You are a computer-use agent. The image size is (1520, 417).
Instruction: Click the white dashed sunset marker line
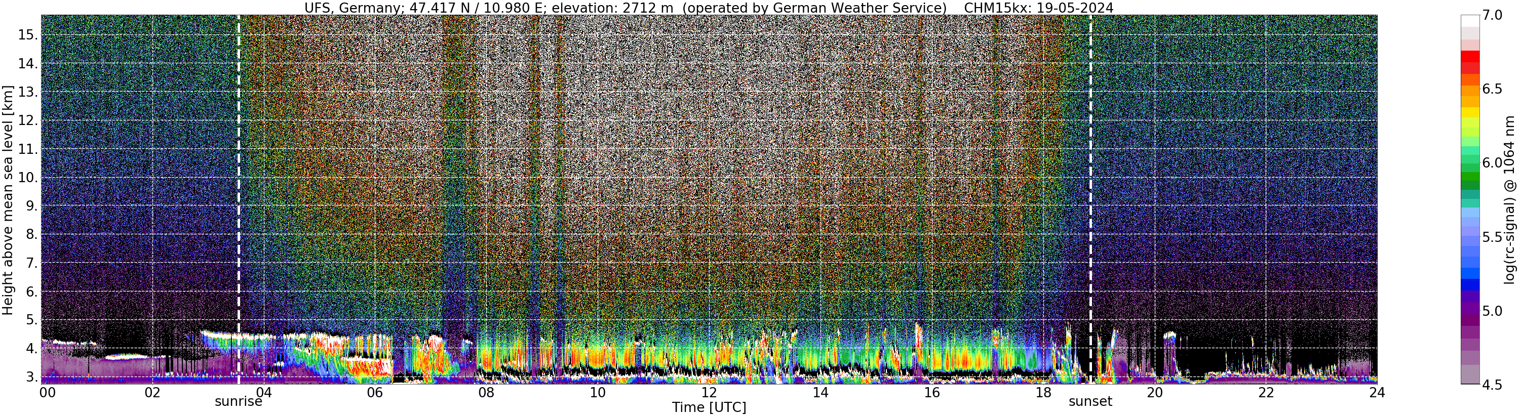(x=1090, y=199)
